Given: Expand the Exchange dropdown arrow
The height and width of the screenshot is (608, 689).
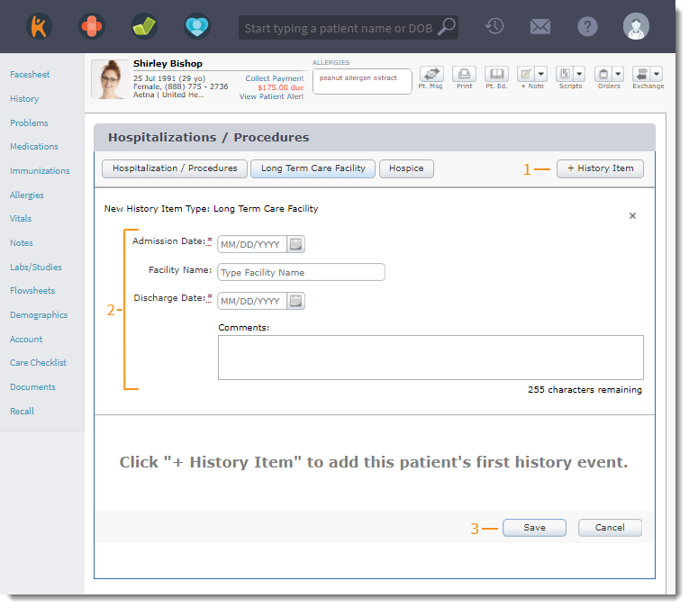Looking at the screenshot, I should pyautogui.click(x=656, y=74).
